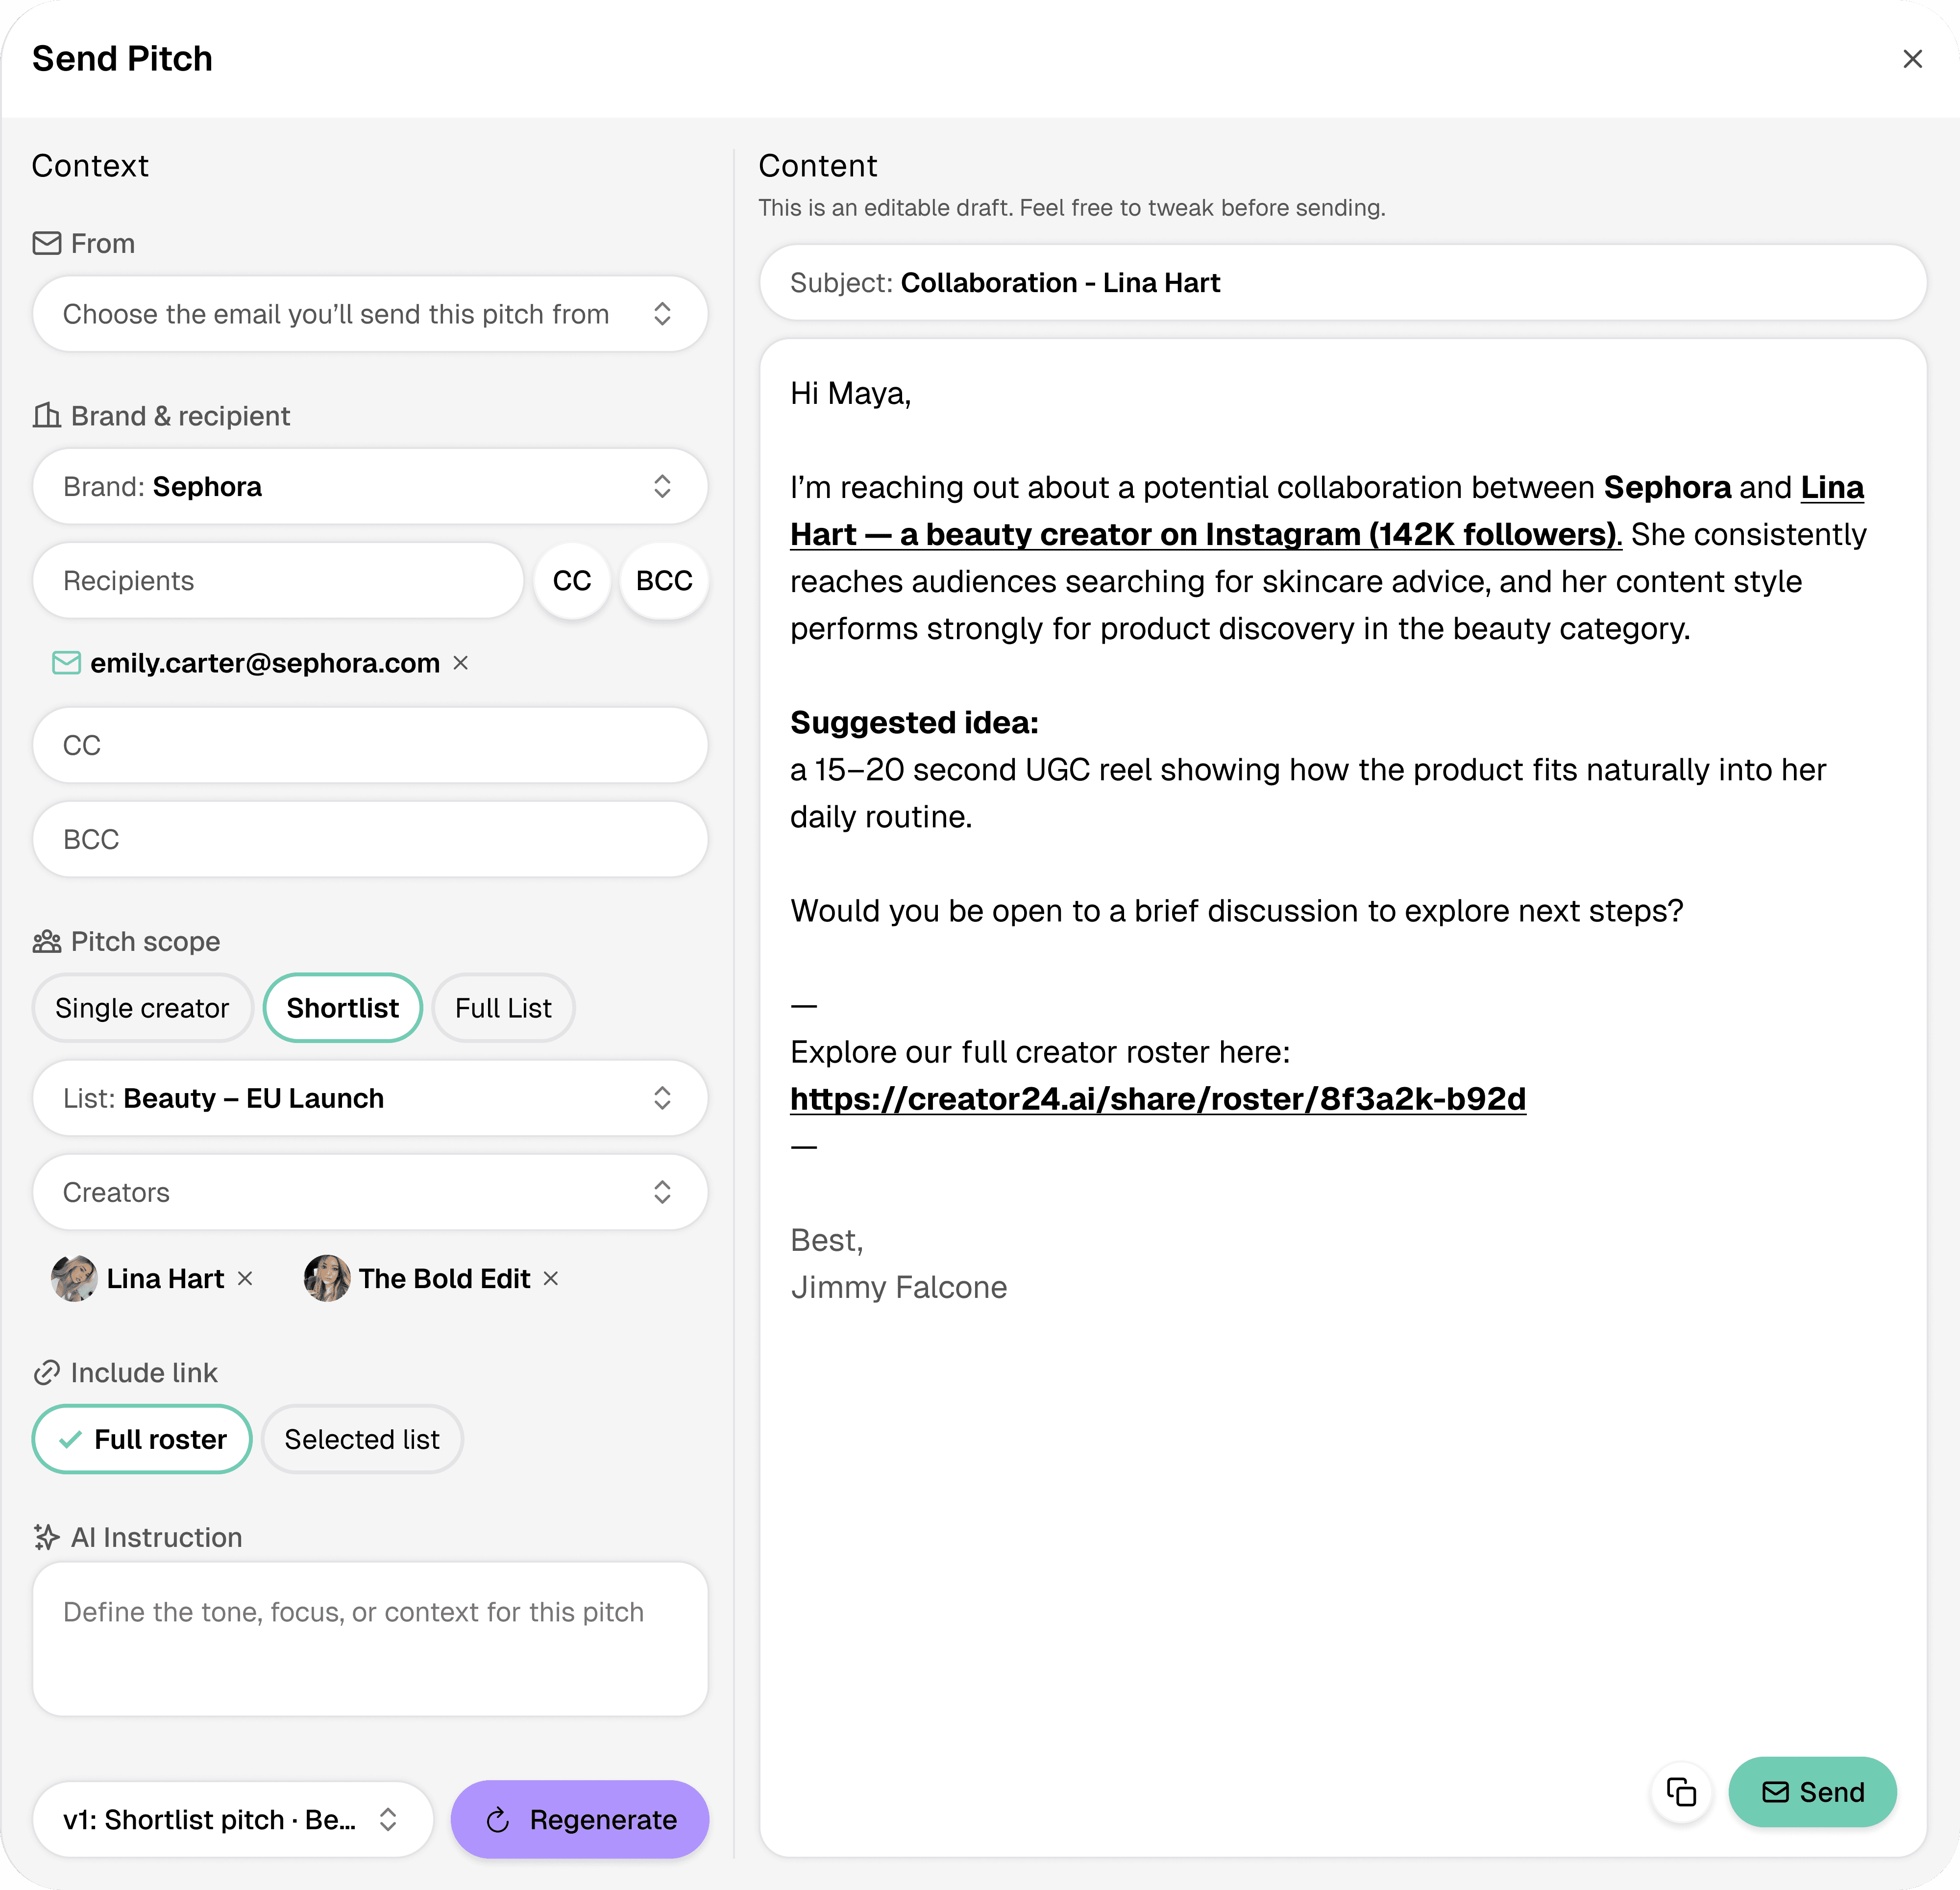1960x1890 pixels.
Task: Open the Beauty – EU Launch list dropdown
Action: (370, 1098)
